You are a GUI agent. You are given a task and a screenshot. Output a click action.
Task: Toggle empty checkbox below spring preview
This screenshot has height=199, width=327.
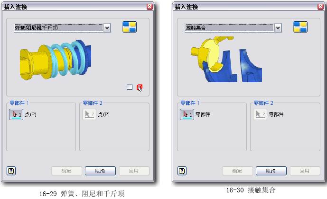click(x=130, y=87)
